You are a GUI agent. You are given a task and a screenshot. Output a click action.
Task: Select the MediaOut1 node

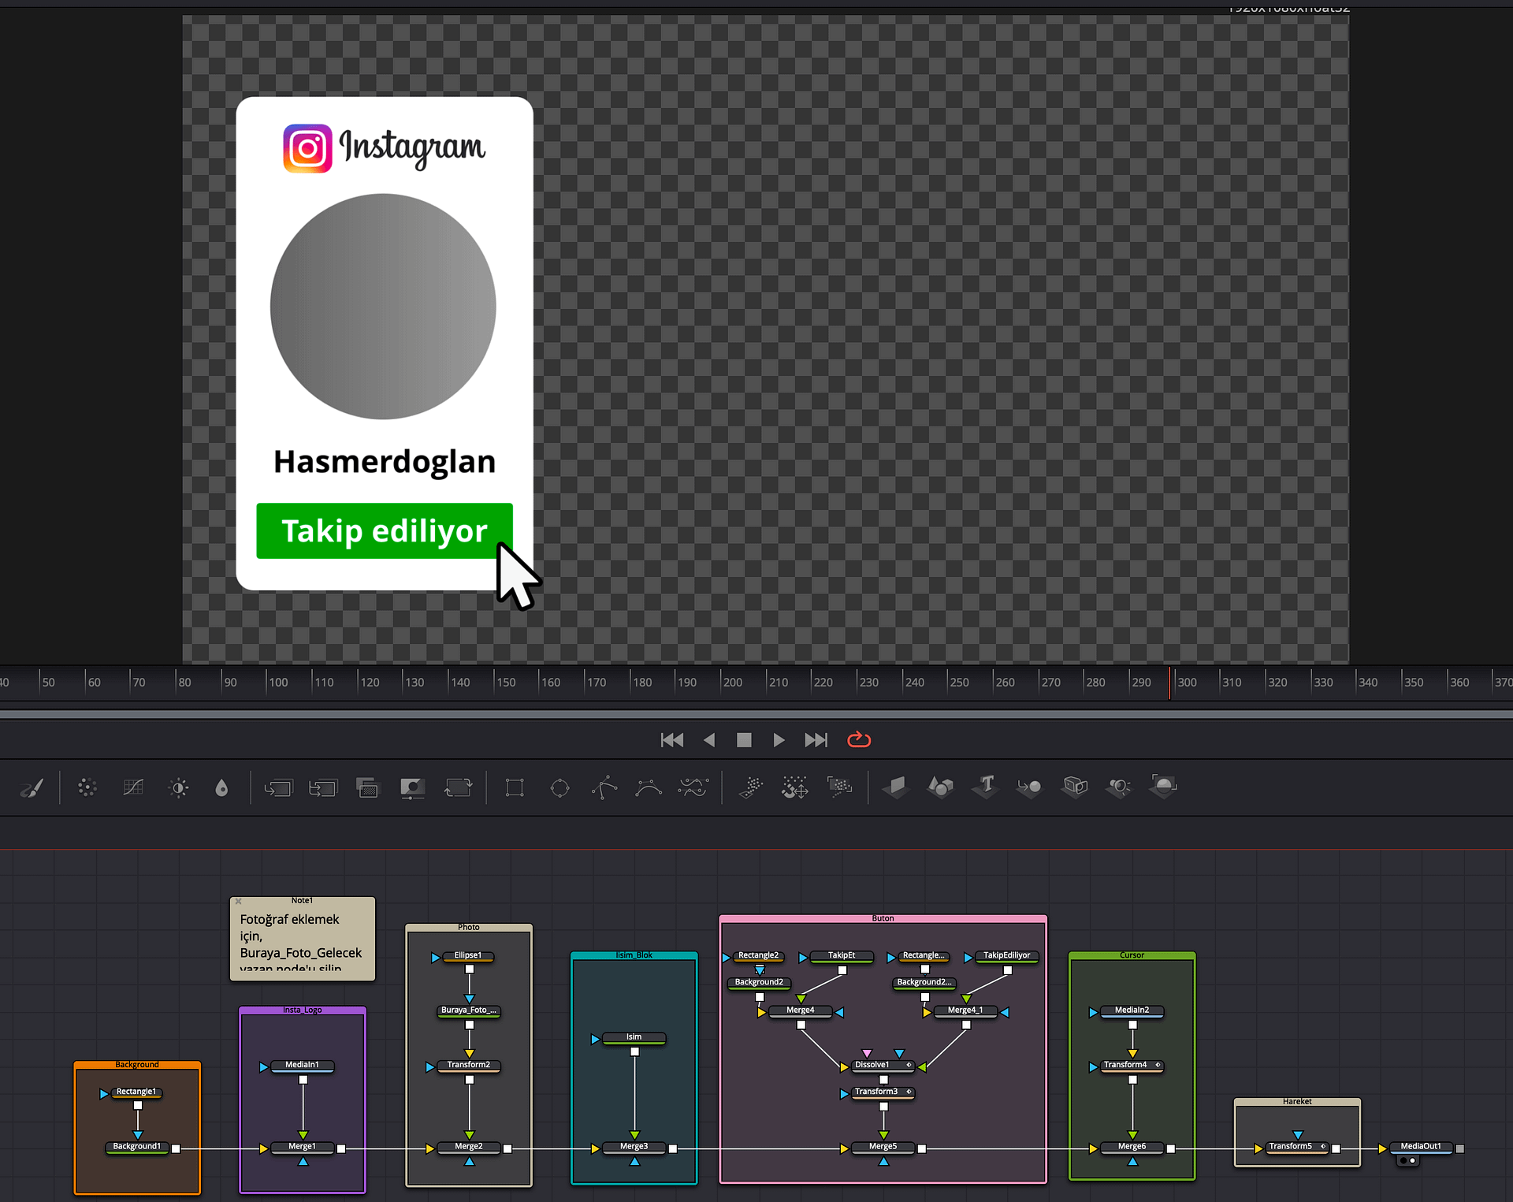click(1420, 1147)
